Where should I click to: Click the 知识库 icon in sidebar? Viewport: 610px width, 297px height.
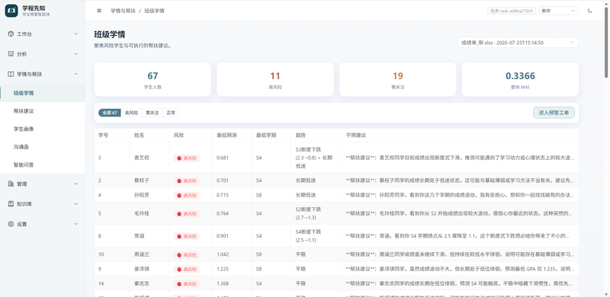pyautogui.click(x=11, y=203)
